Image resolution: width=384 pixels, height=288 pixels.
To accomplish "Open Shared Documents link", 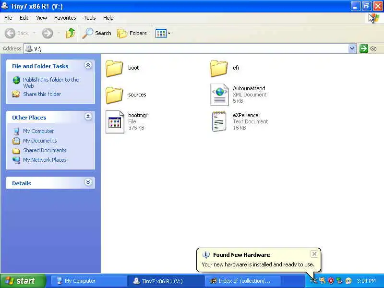I will (x=45, y=150).
